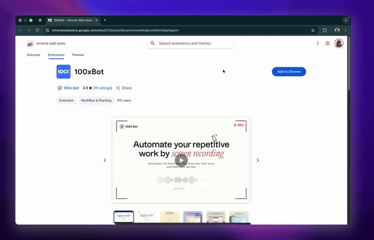The image size is (374, 240).
Task: Click the address bar URL
Action: click(x=115, y=30)
